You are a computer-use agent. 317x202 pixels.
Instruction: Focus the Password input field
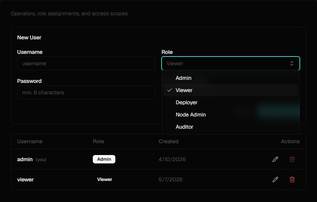pyautogui.click(x=86, y=93)
